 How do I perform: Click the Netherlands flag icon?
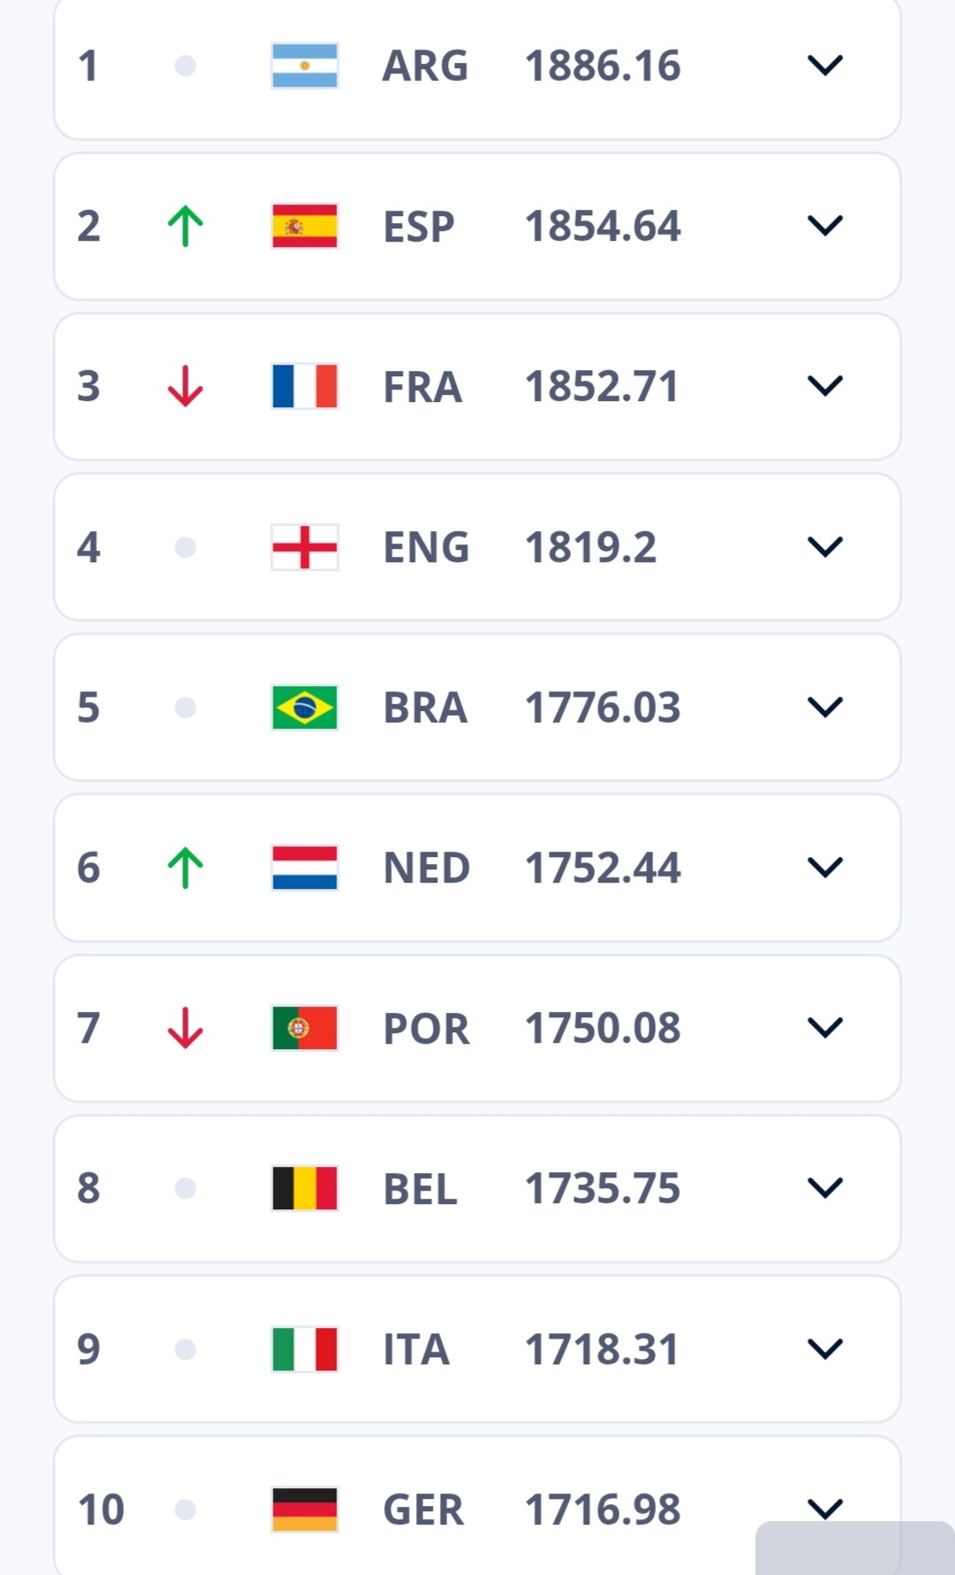point(304,868)
